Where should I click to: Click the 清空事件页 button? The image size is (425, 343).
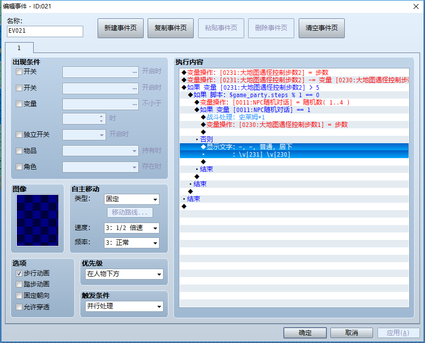click(x=321, y=28)
